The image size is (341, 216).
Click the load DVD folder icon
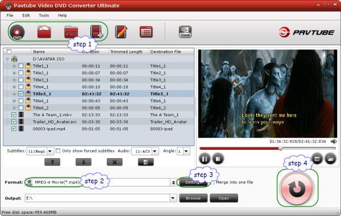point(44,32)
